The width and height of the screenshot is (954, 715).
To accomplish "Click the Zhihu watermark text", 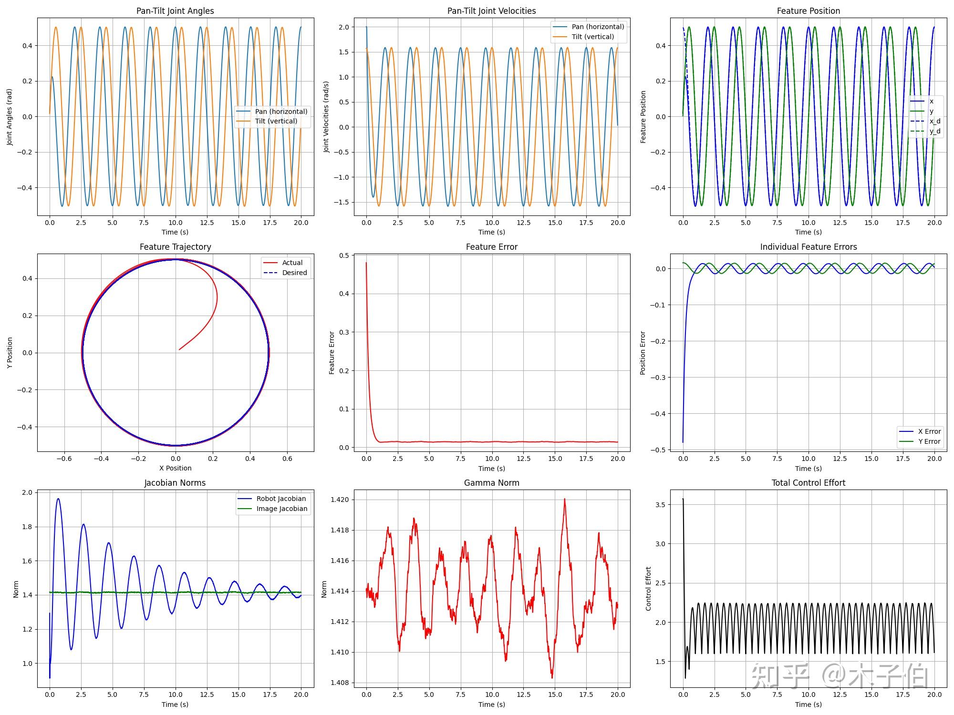I will pos(840,676).
